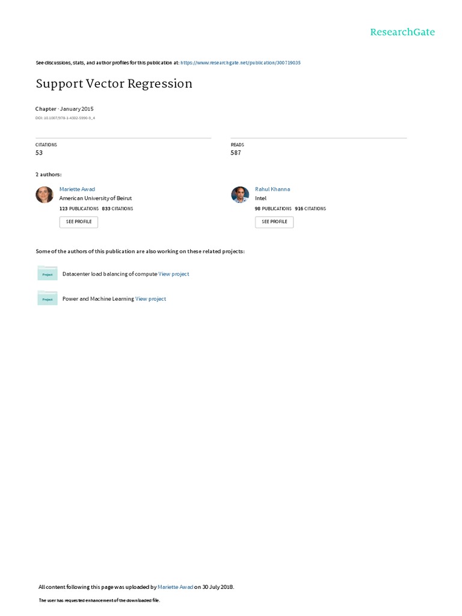Screen dimensions: 462x616
Task: Click American University of Beirut affiliation
Action: (95, 198)
